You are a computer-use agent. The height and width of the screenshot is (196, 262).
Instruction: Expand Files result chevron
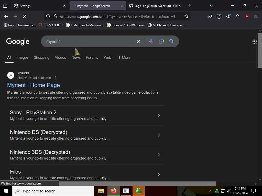pyautogui.click(x=159, y=175)
